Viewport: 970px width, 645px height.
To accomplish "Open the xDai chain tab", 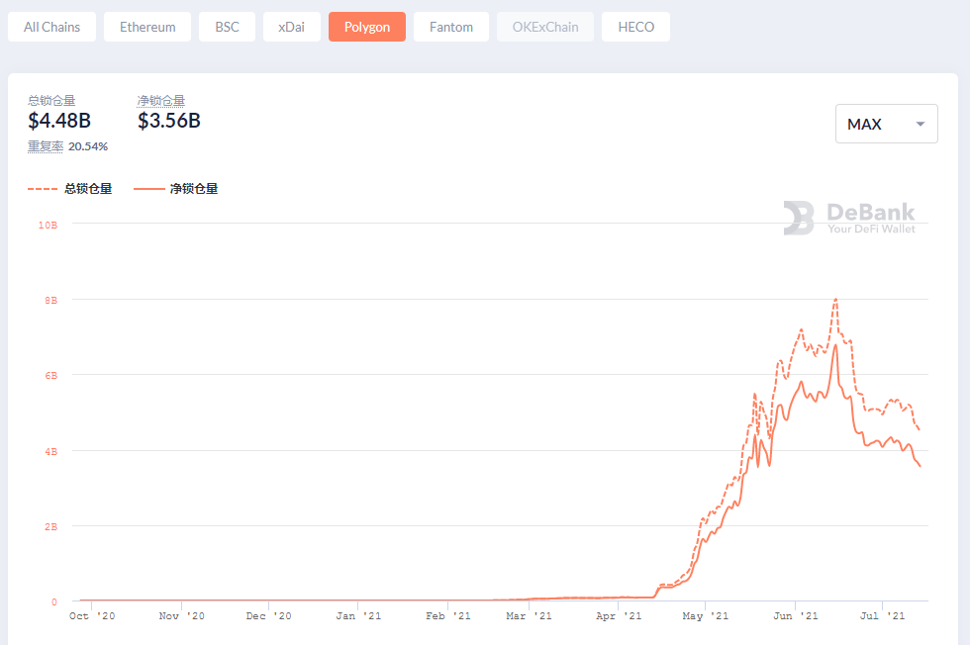I will 291,27.
